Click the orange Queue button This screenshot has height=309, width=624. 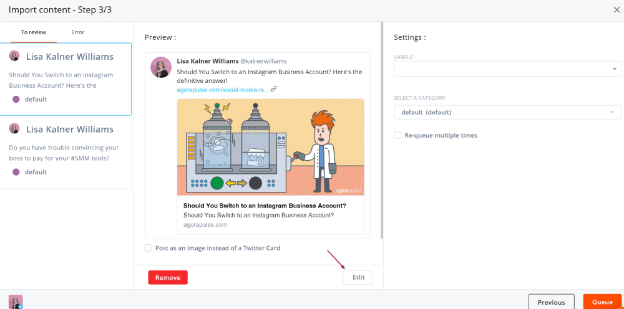coord(602,302)
